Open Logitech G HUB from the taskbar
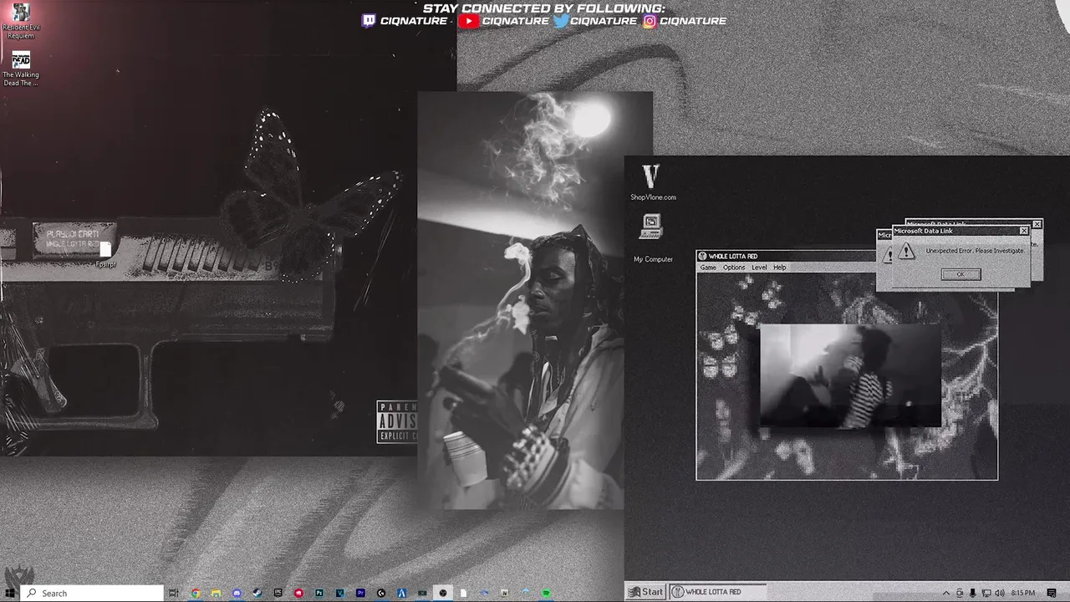The height and width of the screenshot is (602, 1070). point(381,593)
